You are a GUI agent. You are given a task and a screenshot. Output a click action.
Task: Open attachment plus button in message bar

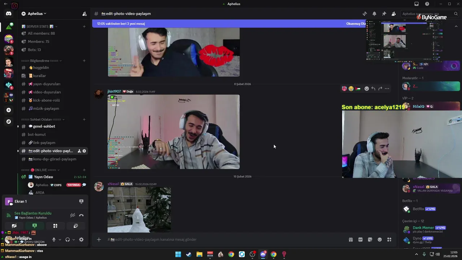[99, 239]
